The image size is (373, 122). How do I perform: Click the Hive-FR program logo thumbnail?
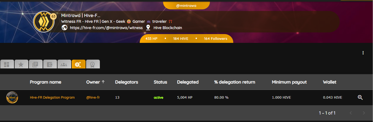coord(12,98)
